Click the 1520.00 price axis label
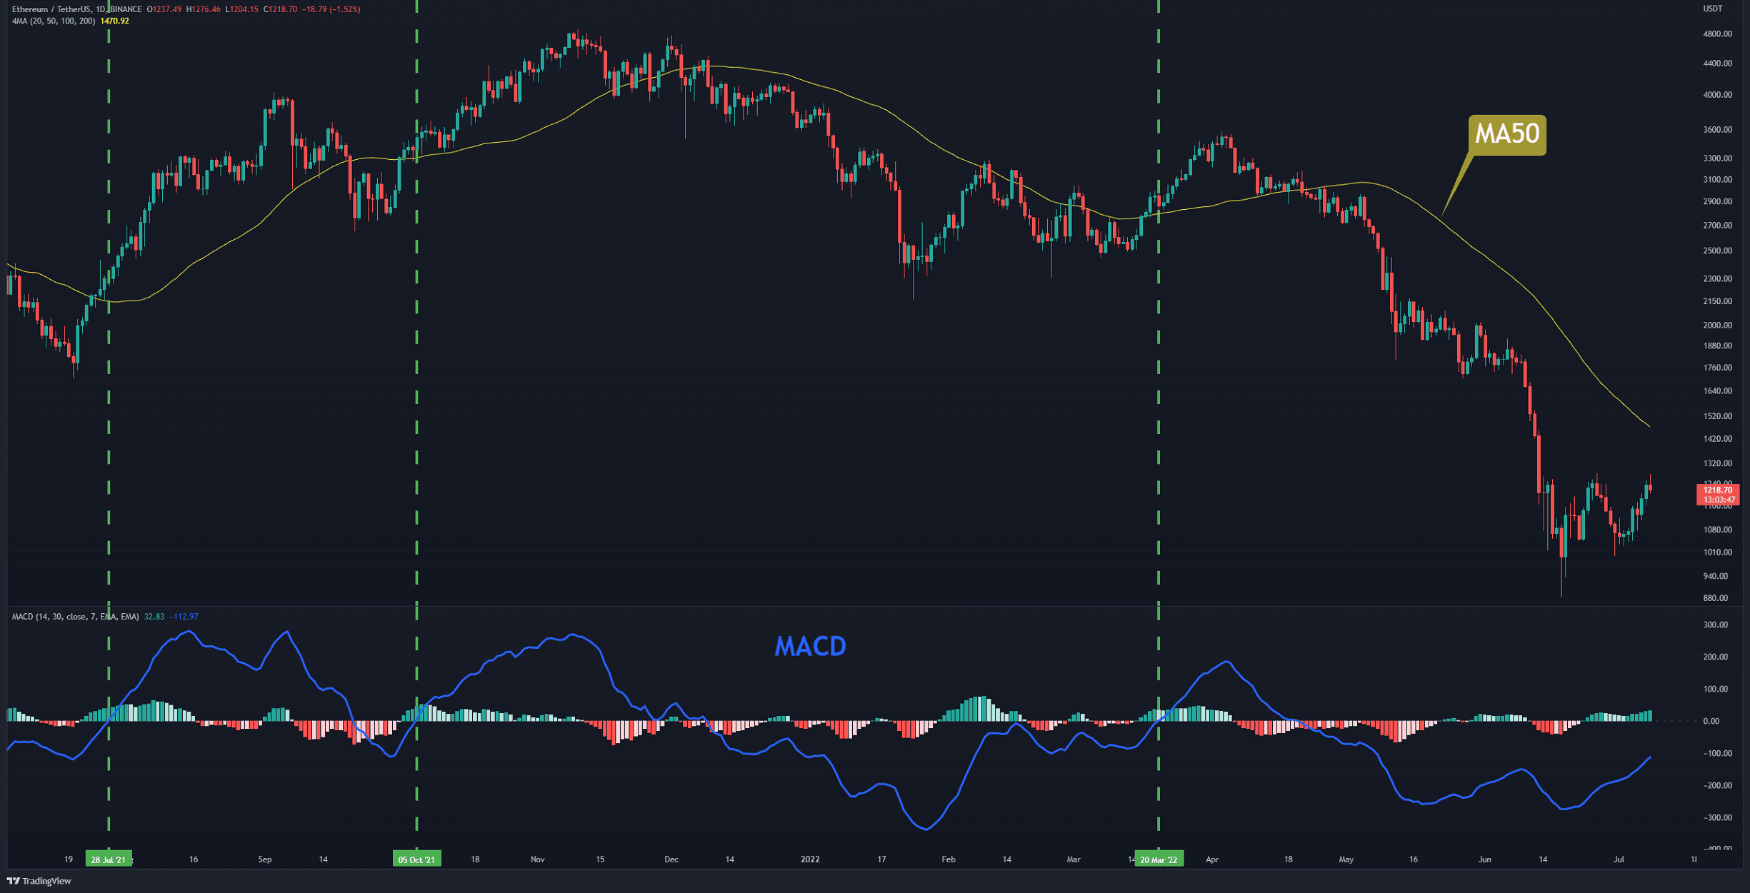This screenshot has width=1750, height=893. [x=1717, y=416]
